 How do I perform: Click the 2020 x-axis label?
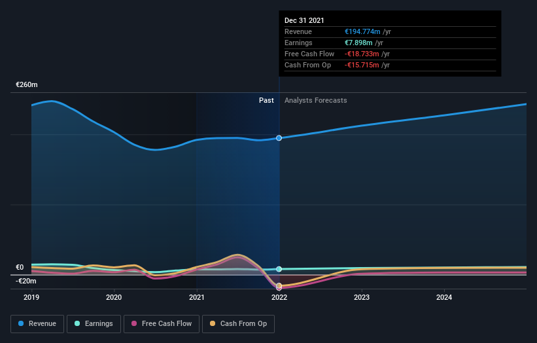[x=114, y=297]
